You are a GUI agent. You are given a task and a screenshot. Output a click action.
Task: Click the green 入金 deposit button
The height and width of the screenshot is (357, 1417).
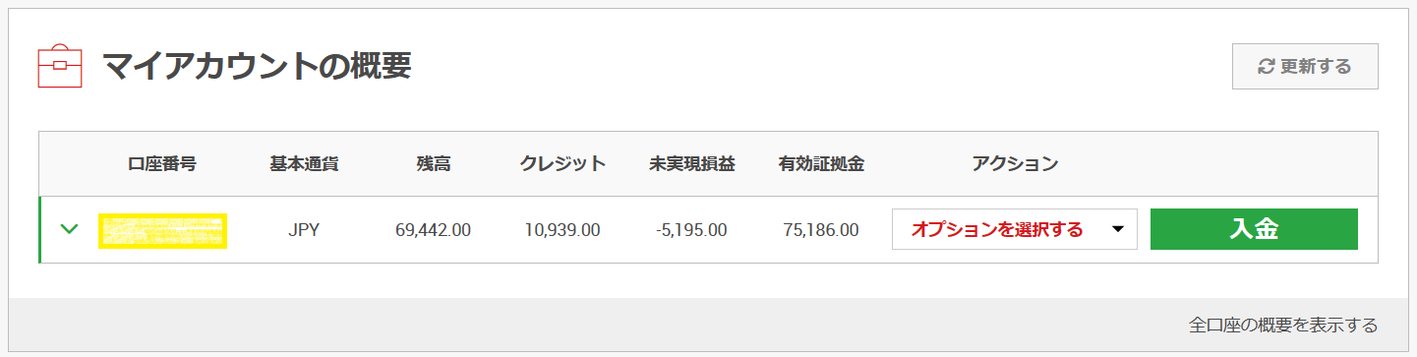pyautogui.click(x=1254, y=229)
